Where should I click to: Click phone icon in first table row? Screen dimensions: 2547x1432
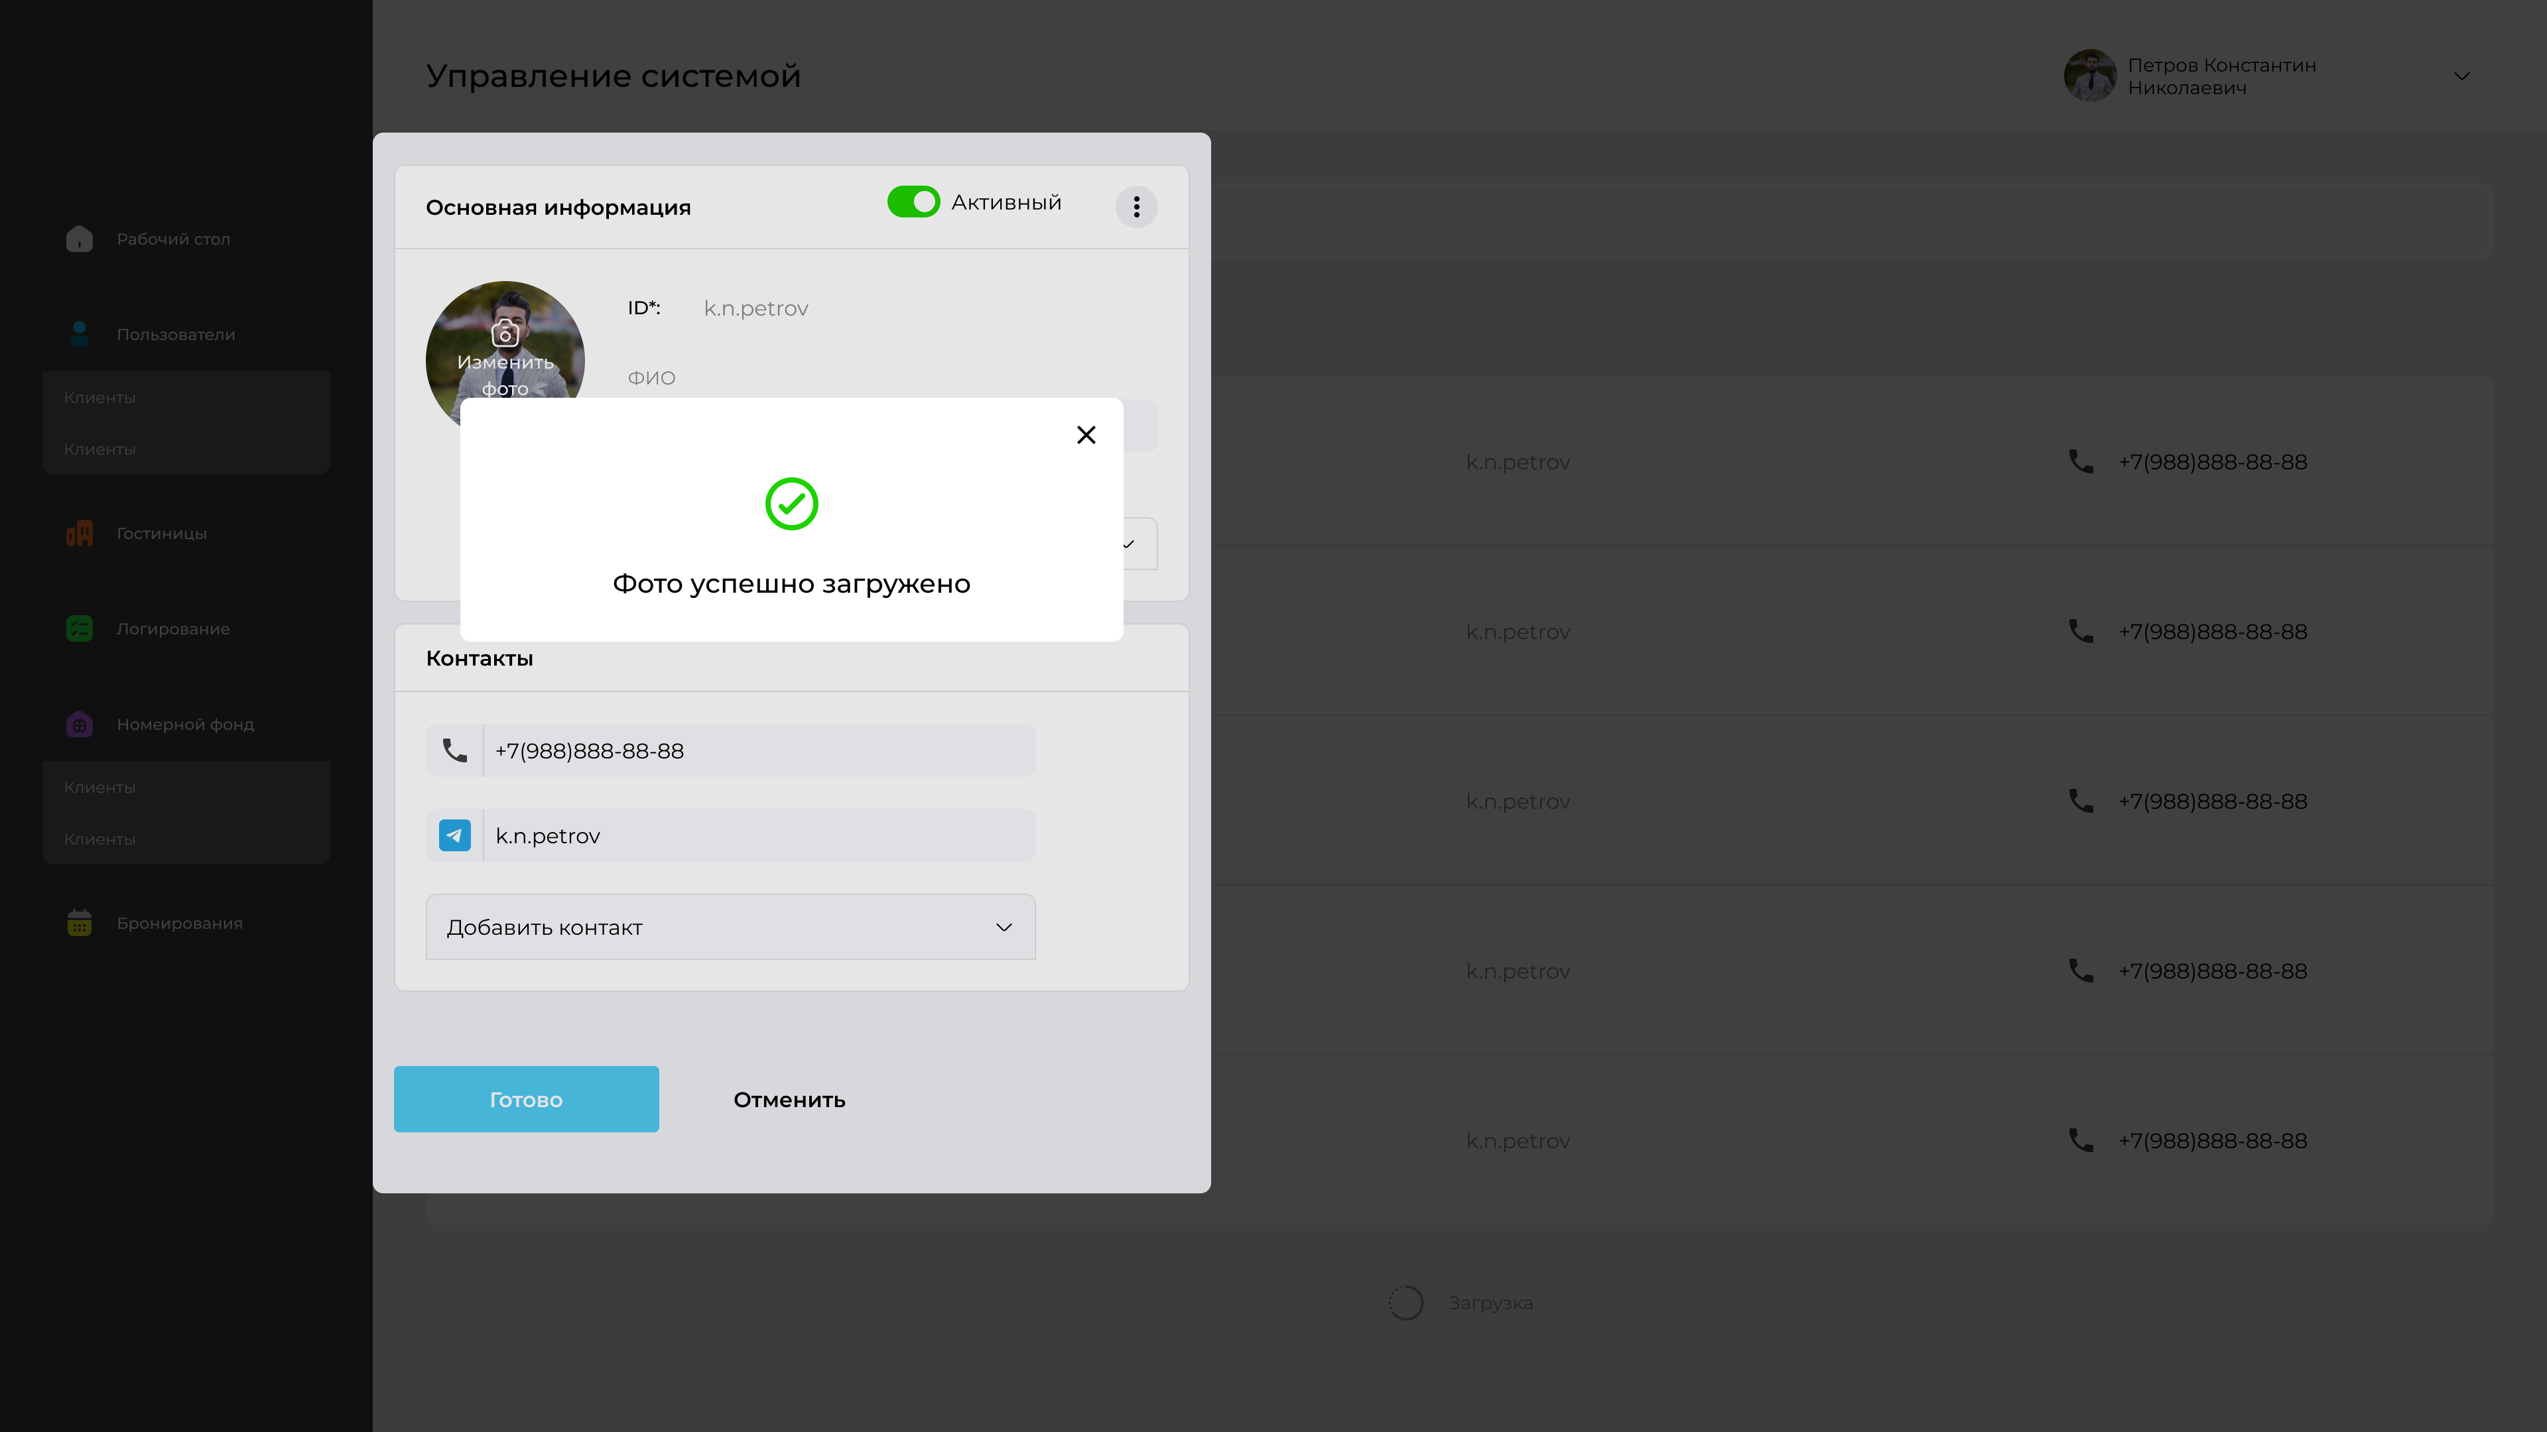tap(2080, 461)
